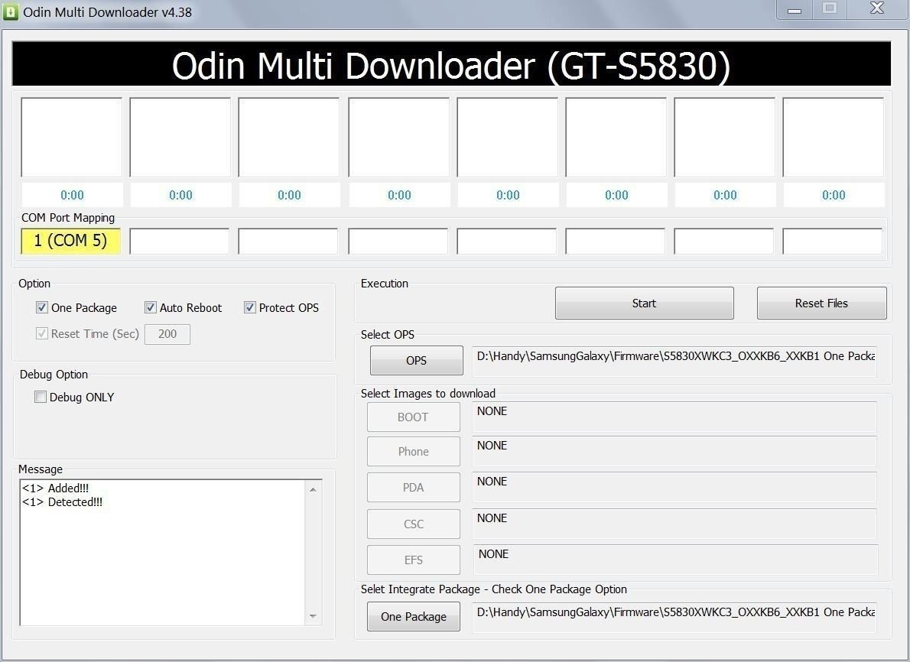Screen dimensions: 910x662
Task: Click the Phone path field showing NONE
Action: pos(674,451)
